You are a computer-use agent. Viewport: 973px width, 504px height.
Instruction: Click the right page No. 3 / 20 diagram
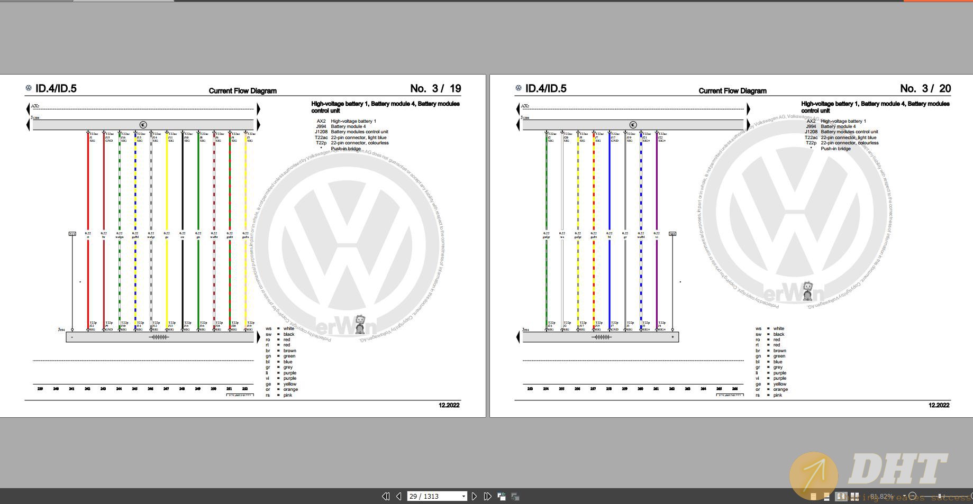tap(731, 245)
